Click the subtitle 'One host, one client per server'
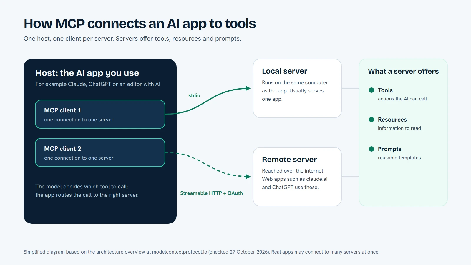Viewport: 471px width, 265px height. pos(69,39)
